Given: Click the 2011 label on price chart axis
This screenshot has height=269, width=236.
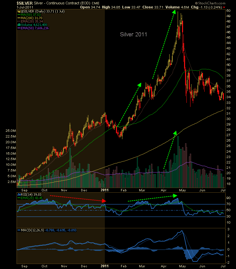Looking at the screenshot, I should coord(105,190).
